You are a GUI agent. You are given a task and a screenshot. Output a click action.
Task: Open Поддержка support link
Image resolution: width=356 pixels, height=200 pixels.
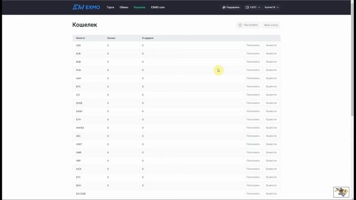(x=231, y=7)
